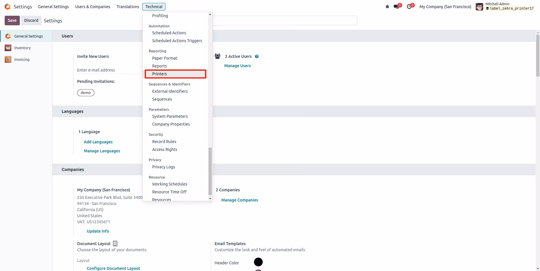Viewport: 540px width, 271px height.
Task: Click the Active Users people icon
Action: 218,56
